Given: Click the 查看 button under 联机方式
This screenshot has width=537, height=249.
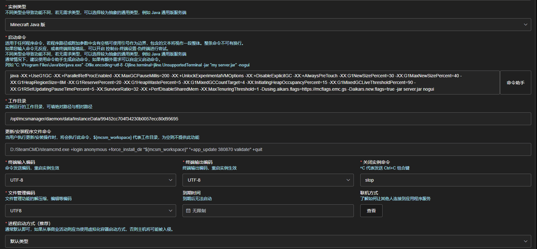Looking at the screenshot, I should [371, 211].
